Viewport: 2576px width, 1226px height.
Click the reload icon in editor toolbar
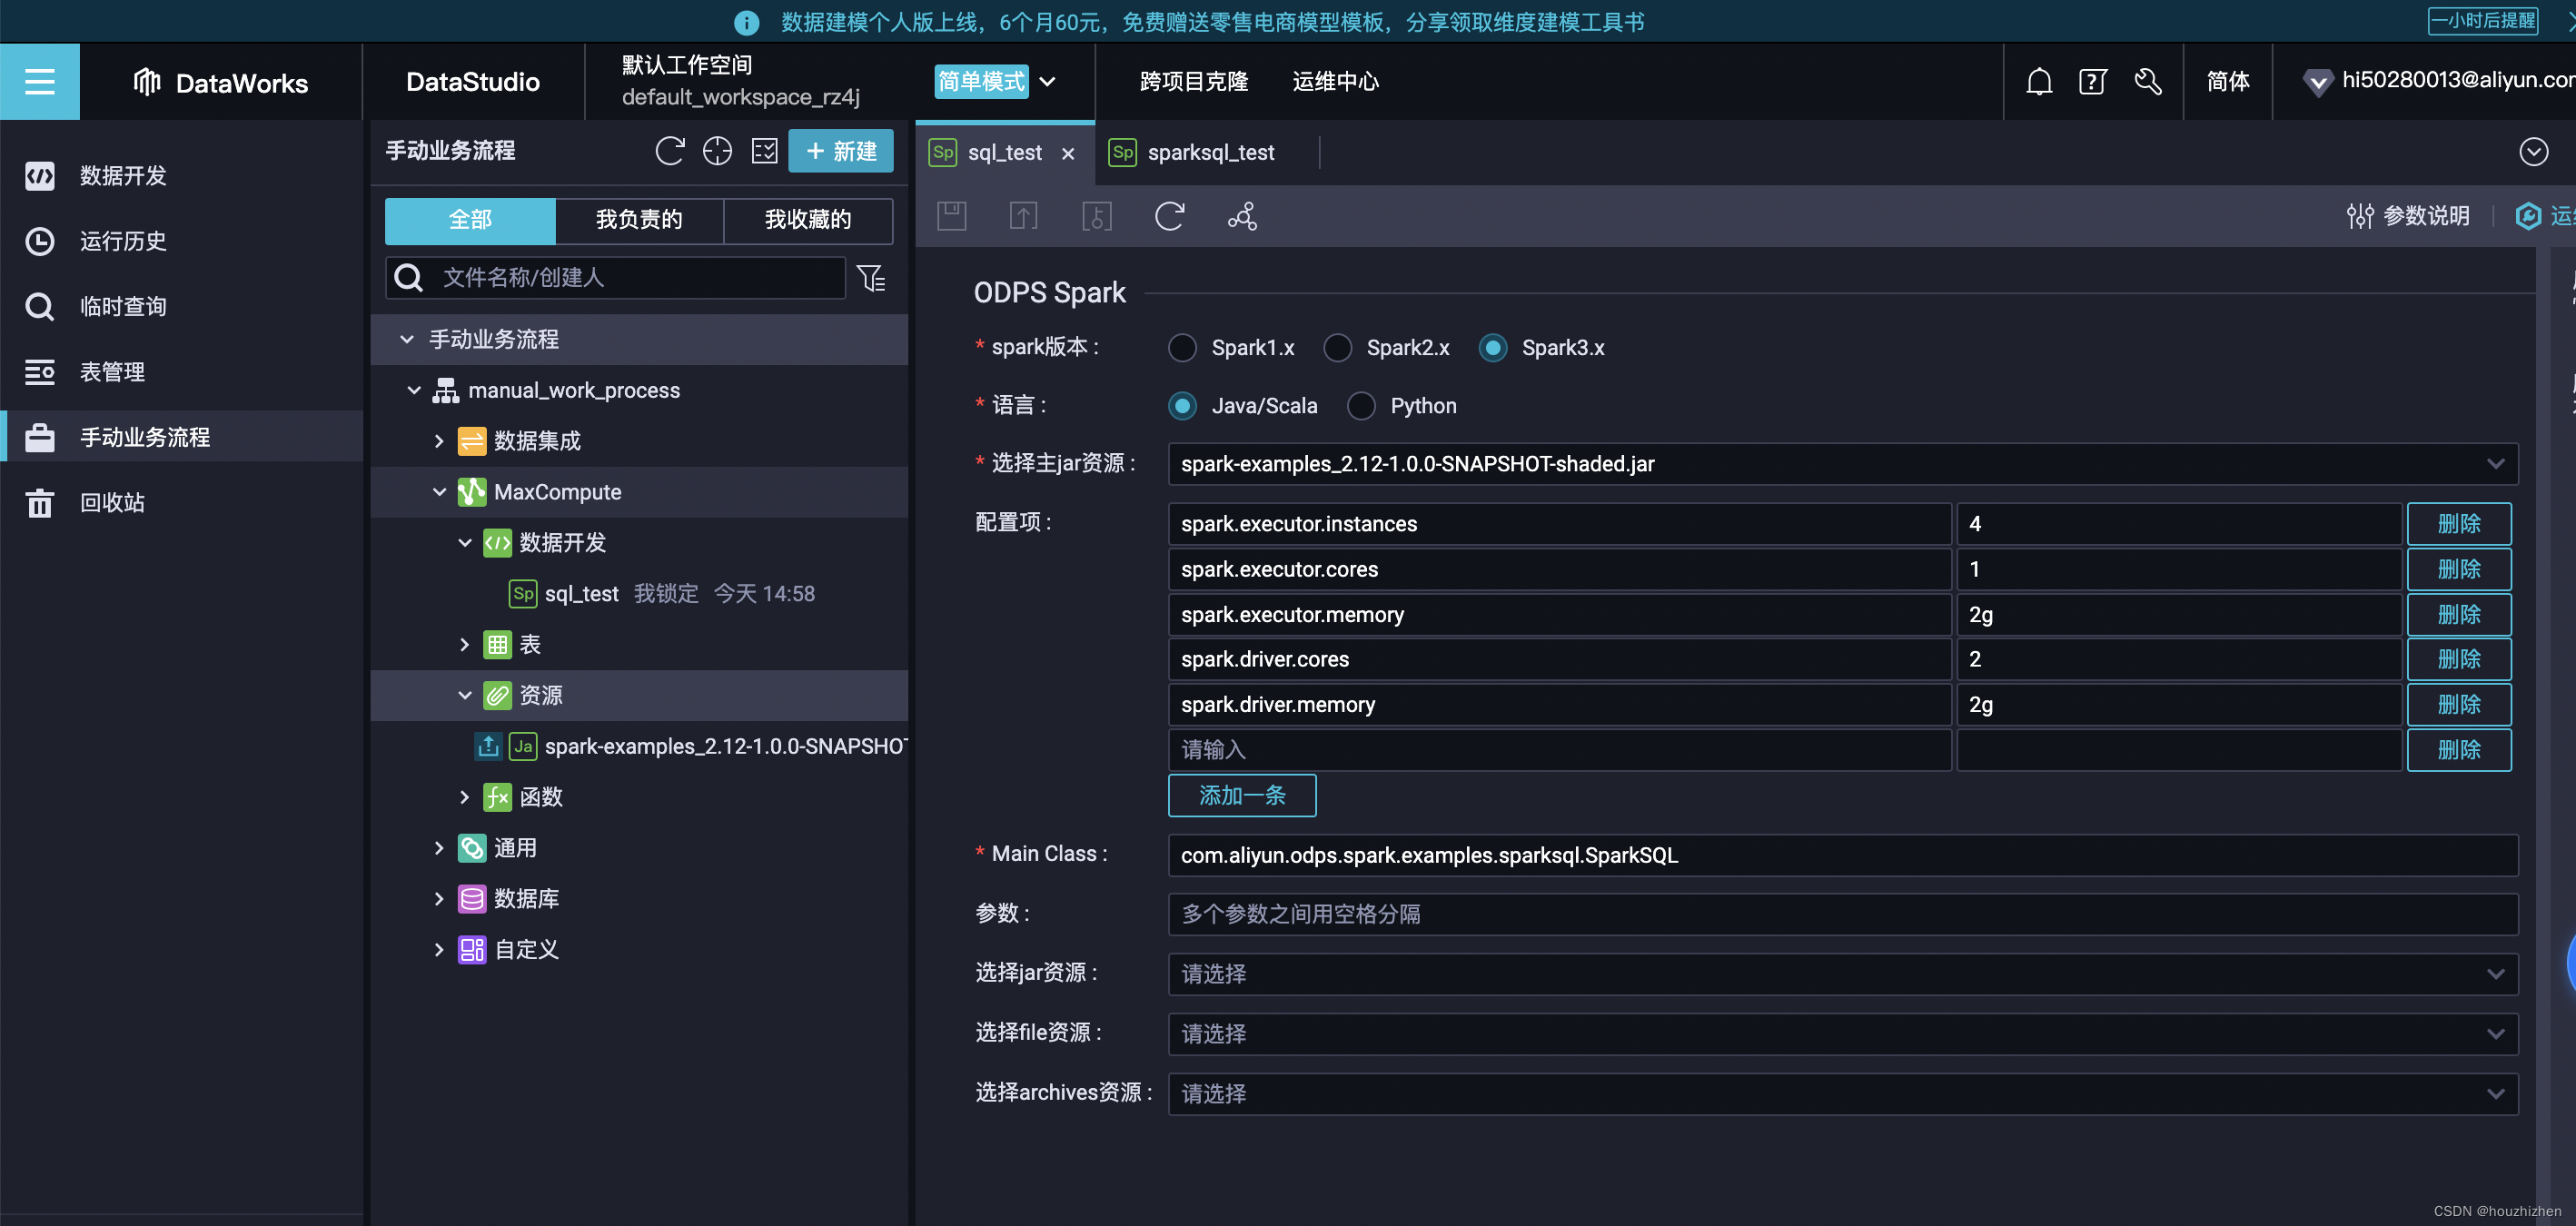tap(1169, 216)
